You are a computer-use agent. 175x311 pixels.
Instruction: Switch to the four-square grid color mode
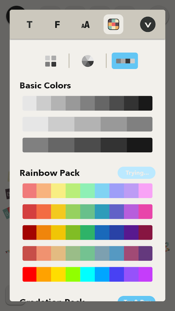coord(51,61)
